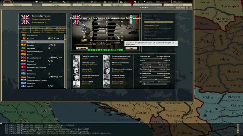The image size is (243, 136).
Task: Open Глава военной разведки portrait
Action: (107, 71)
